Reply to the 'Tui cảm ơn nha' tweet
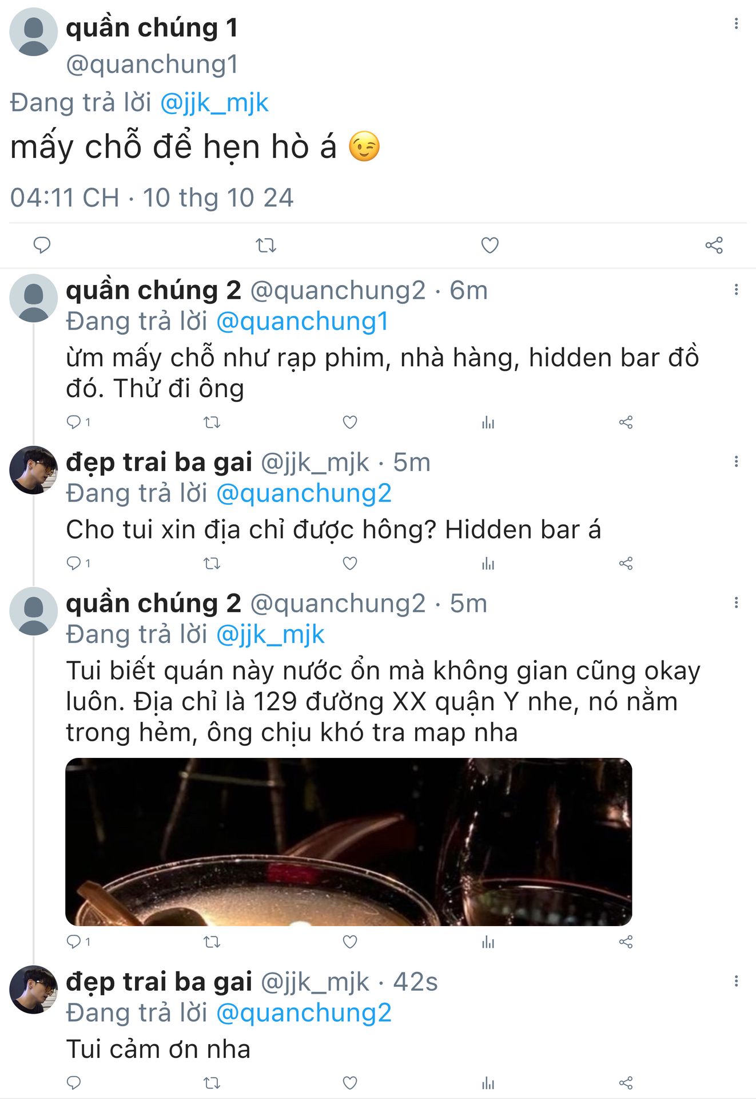756x1099 pixels. click(74, 1083)
